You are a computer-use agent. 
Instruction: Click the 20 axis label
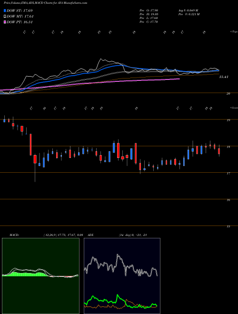pos(228,93)
